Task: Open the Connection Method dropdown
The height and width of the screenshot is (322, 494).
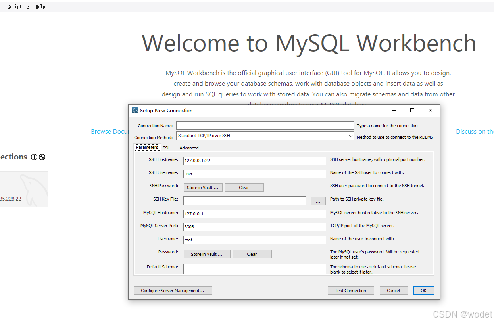Action: [265, 136]
